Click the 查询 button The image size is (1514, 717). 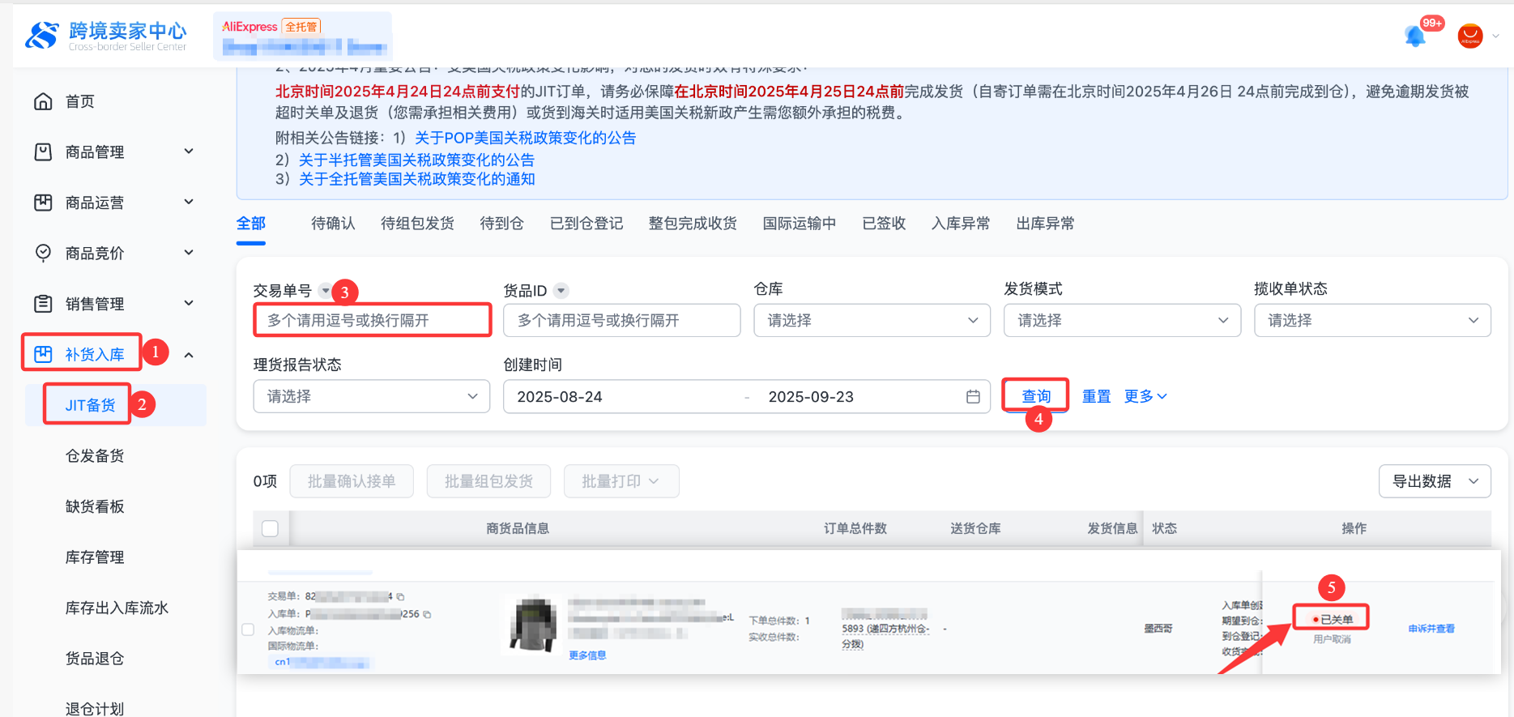click(1036, 396)
